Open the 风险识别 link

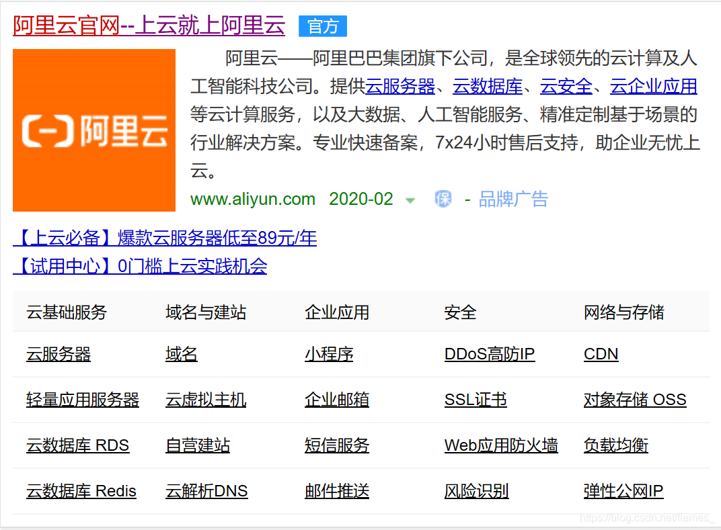(476, 491)
